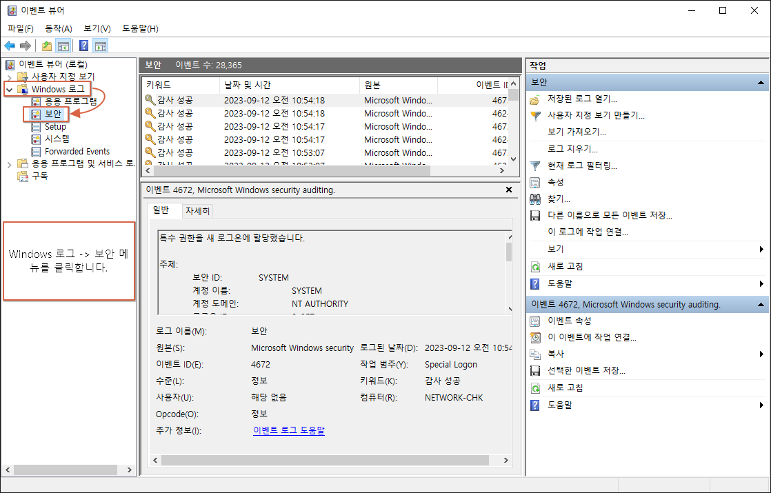The height and width of the screenshot is (493, 771).
Task: Open 속성 in the actions pane
Action: (556, 182)
